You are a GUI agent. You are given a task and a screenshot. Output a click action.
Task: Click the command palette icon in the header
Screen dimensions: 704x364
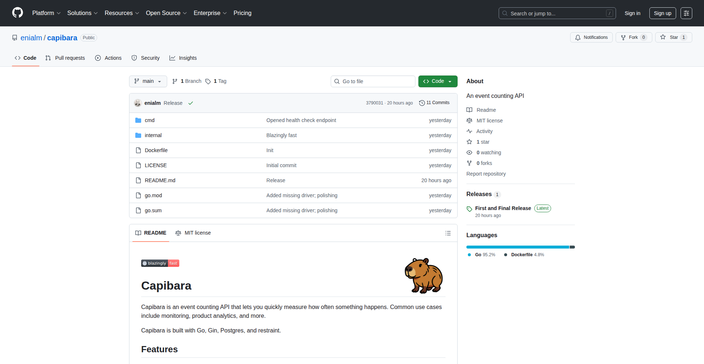(x=686, y=13)
